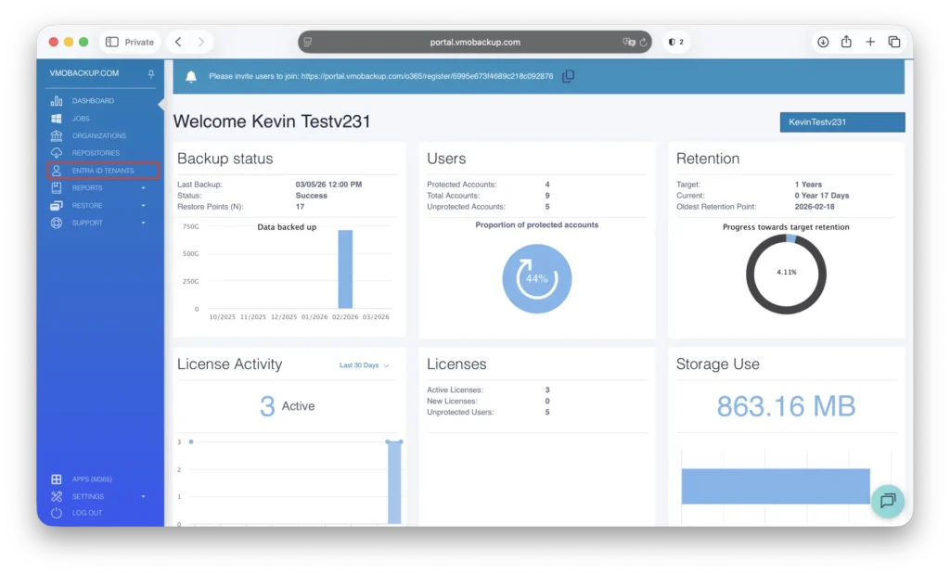Copy the invite link with the copy icon
This screenshot has height=575, width=950.
[569, 76]
